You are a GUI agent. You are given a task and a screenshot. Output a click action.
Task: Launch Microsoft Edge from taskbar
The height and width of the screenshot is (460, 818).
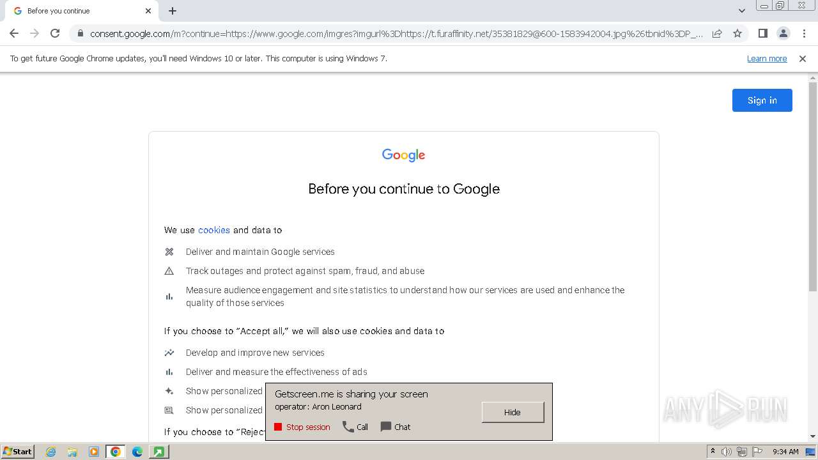coord(137,452)
